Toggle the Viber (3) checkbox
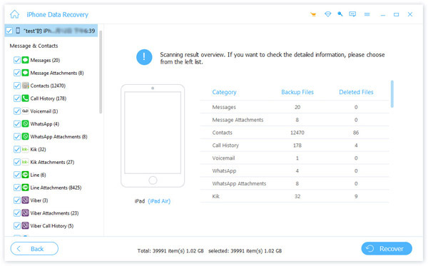 tap(16, 200)
